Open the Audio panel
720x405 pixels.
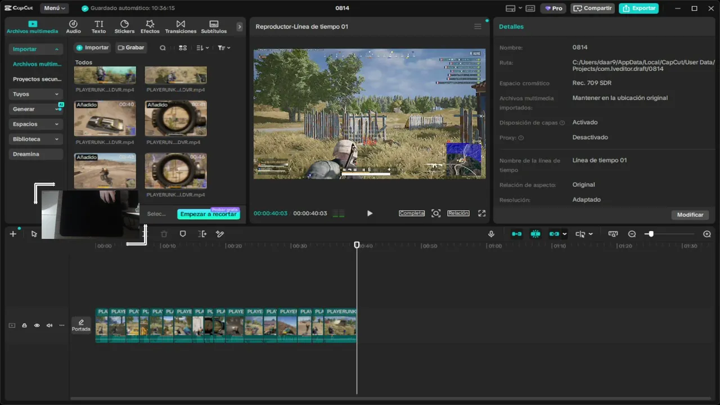pyautogui.click(x=73, y=26)
